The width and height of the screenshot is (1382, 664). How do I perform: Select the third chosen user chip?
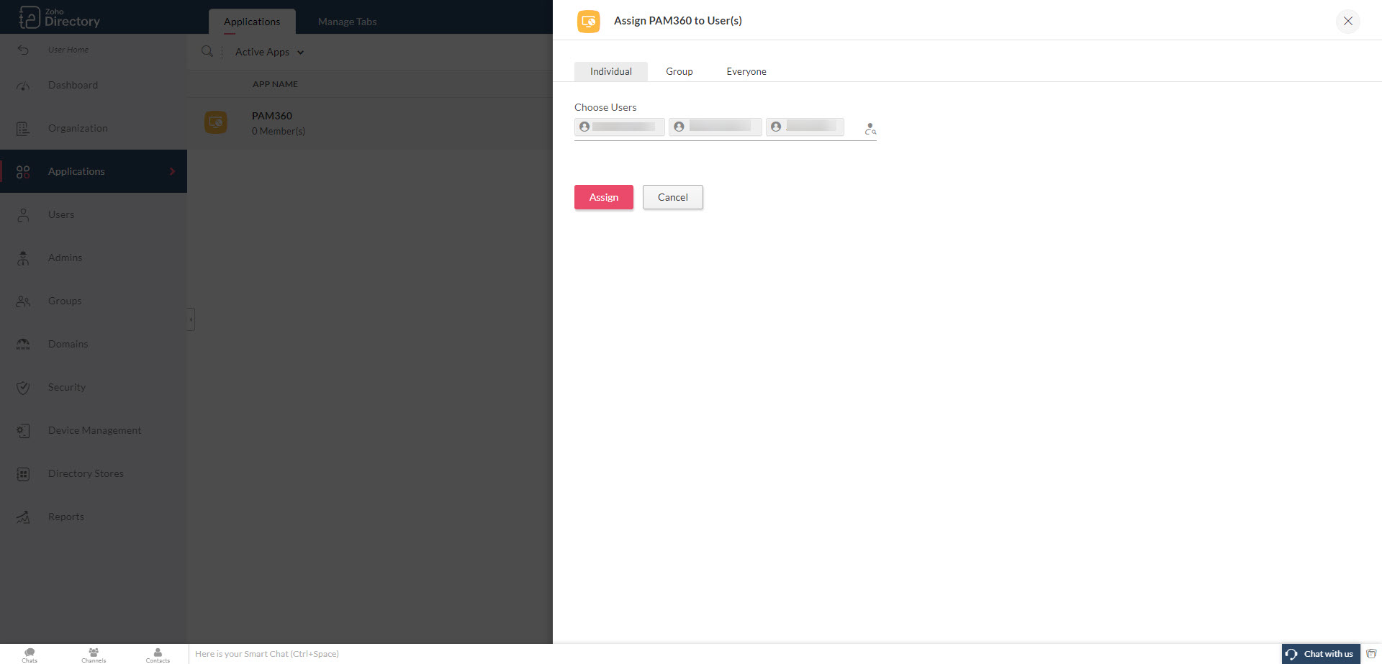(x=805, y=127)
